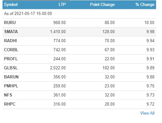Sort by the LTP column header
This screenshot has width=162, height=123.
[62, 5]
